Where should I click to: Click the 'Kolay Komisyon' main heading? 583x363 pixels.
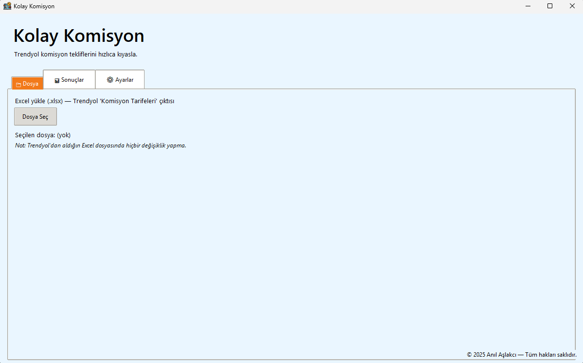pos(79,36)
